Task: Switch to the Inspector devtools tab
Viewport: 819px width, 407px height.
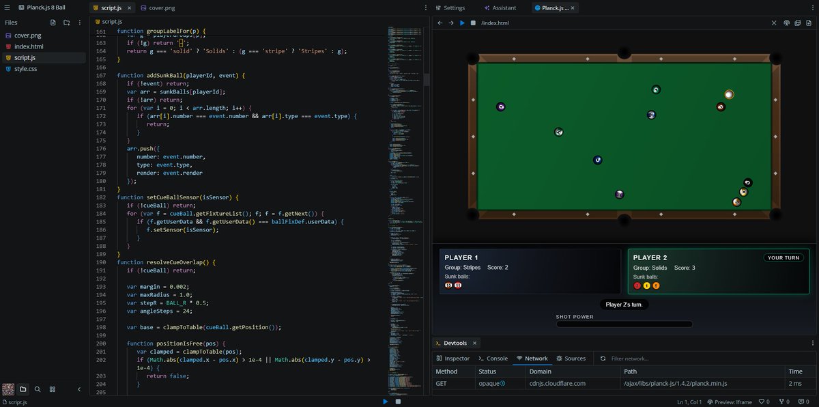Action: [453, 359]
